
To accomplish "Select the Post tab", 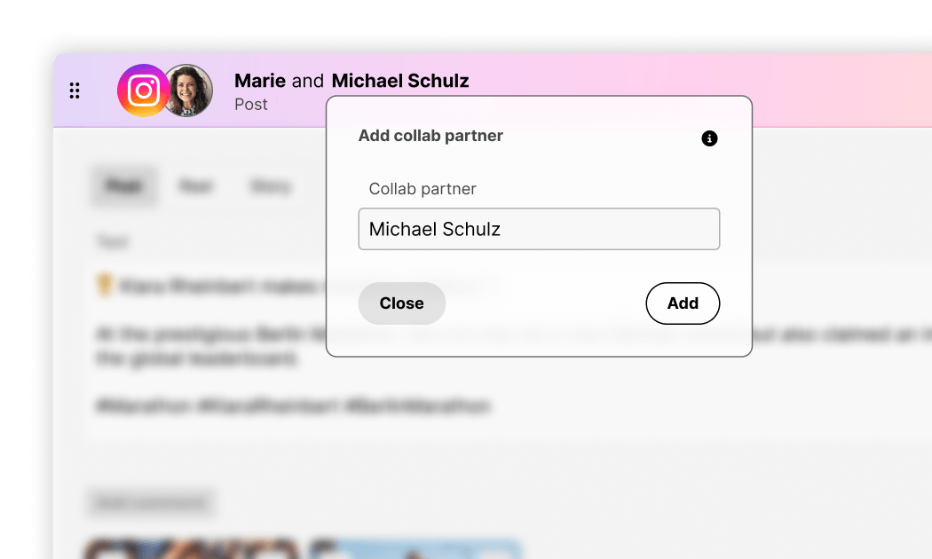I will 123,186.
